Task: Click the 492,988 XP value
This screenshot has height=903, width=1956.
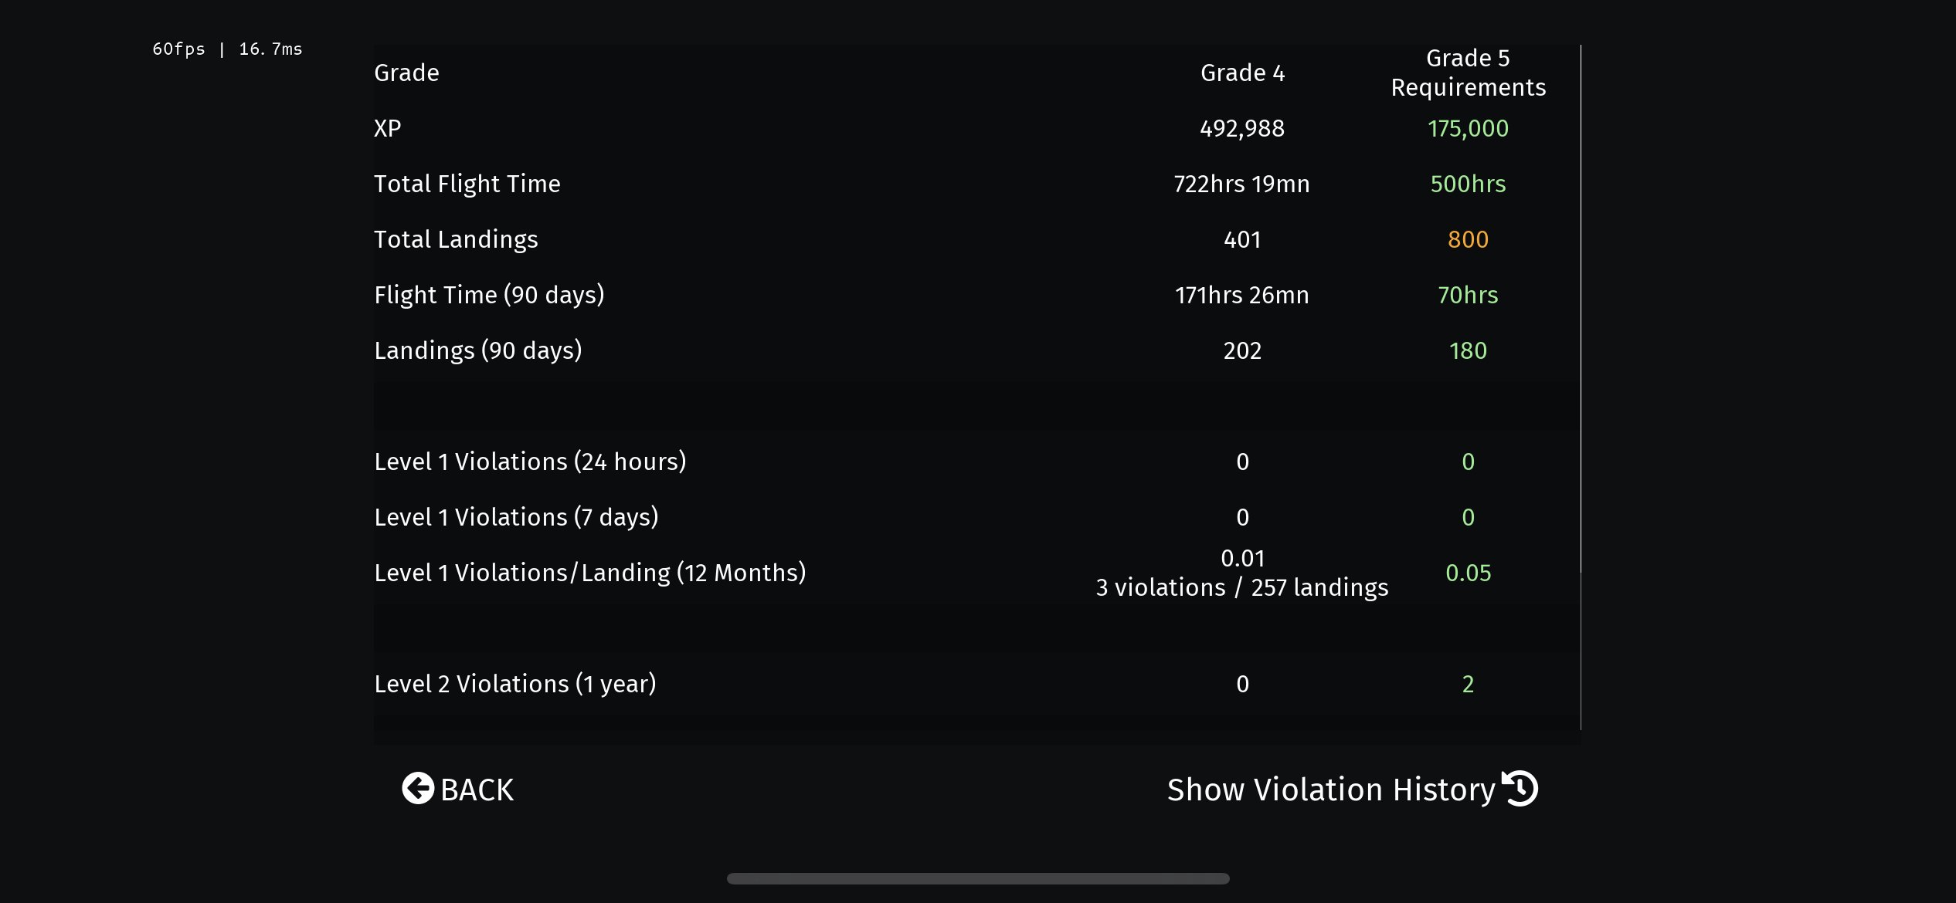Action: [1242, 128]
